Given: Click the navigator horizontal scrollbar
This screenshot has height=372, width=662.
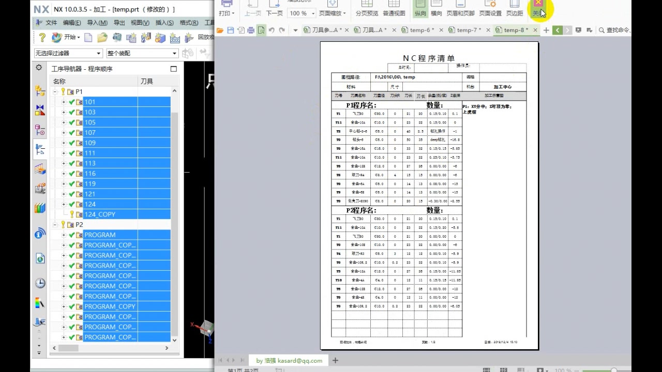Looking at the screenshot, I should [x=112, y=348].
